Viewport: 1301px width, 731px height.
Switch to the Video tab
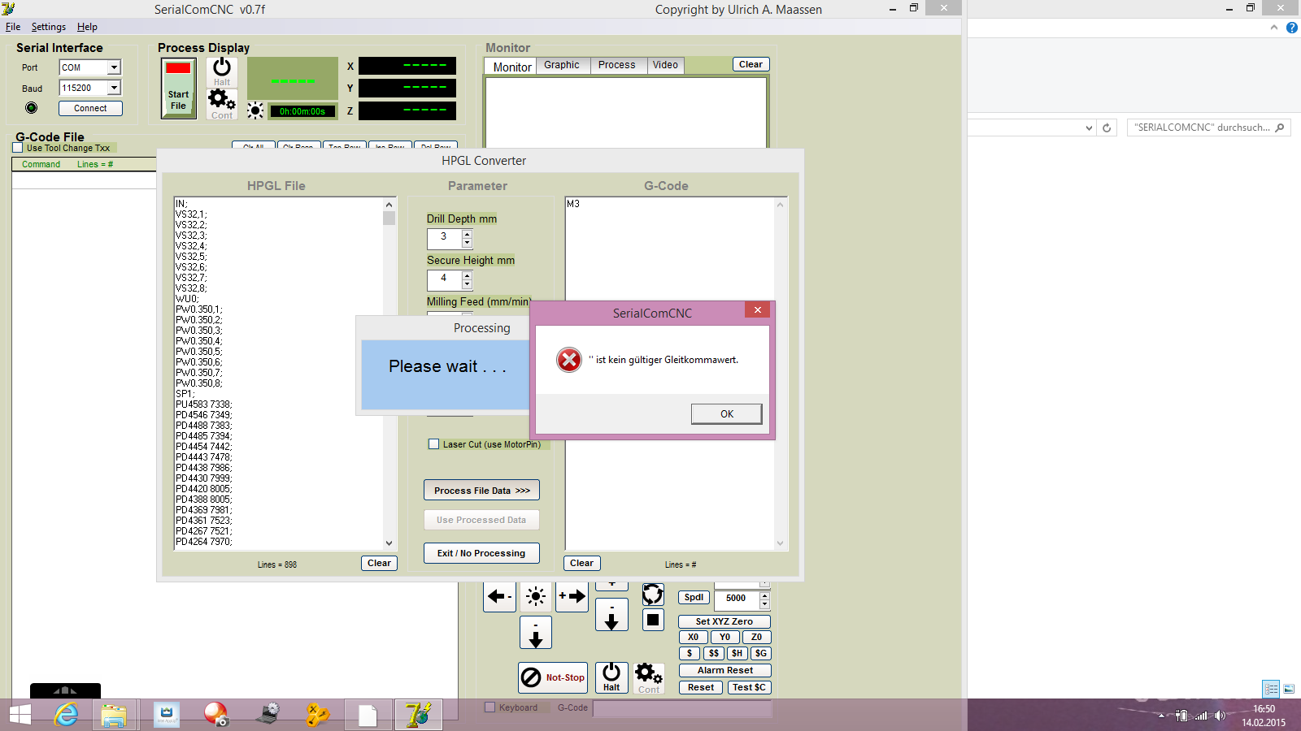665,65
